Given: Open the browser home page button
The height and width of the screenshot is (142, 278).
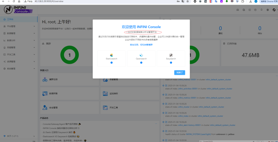Looking at the screenshot, I should pos(19,1).
